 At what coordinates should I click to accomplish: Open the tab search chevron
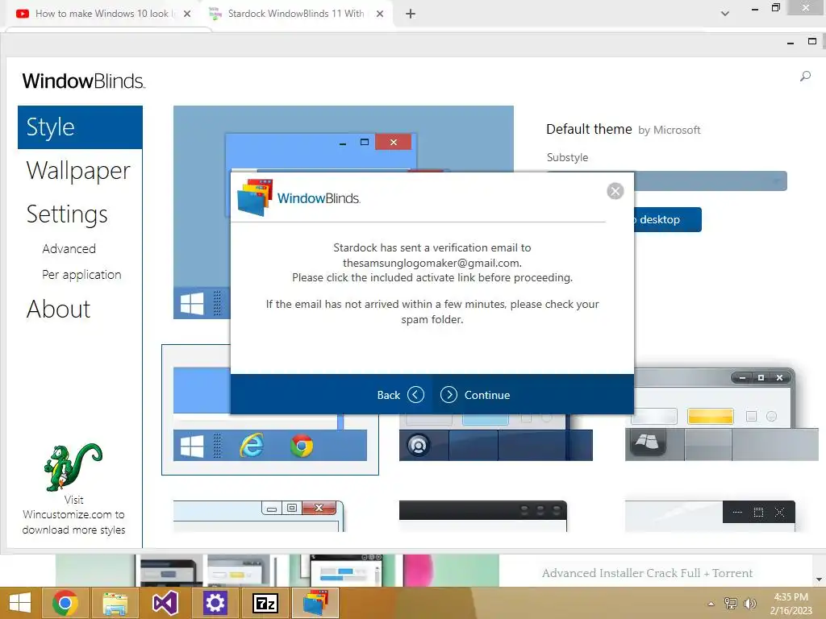click(725, 14)
